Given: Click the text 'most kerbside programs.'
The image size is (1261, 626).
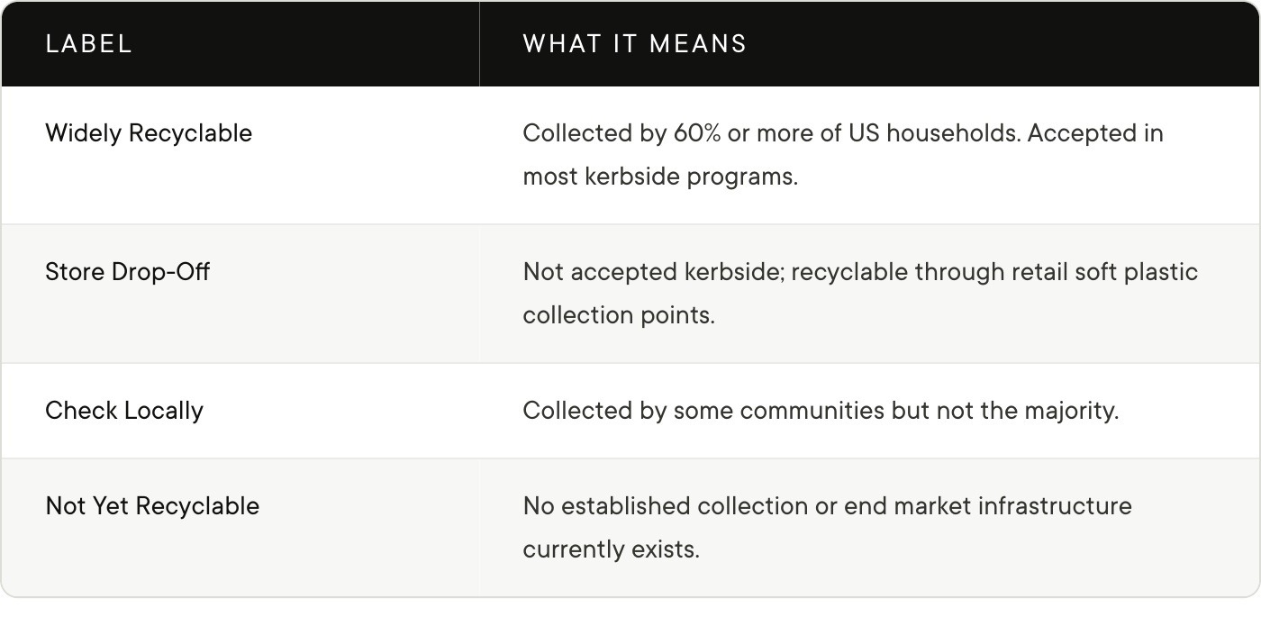Looking at the screenshot, I should pos(660,177).
